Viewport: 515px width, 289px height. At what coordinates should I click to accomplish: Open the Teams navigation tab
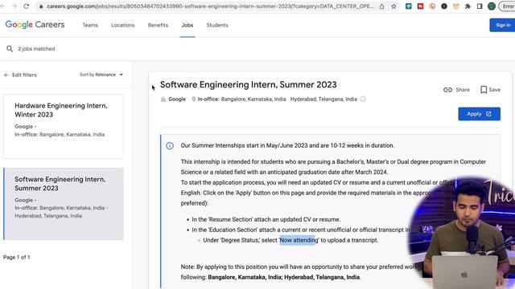coord(90,25)
